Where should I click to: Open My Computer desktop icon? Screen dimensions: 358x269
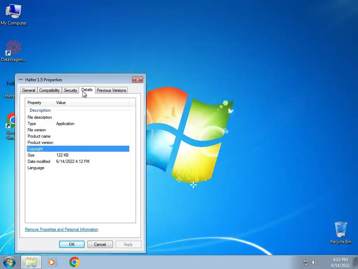click(x=14, y=15)
